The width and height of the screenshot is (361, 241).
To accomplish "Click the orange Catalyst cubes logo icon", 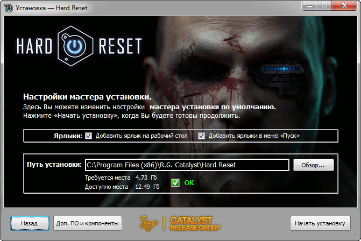I will 151,223.
